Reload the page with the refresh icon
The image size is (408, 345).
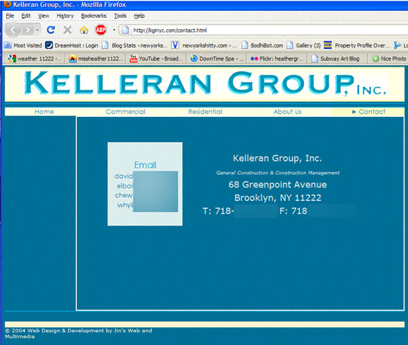point(51,30)
